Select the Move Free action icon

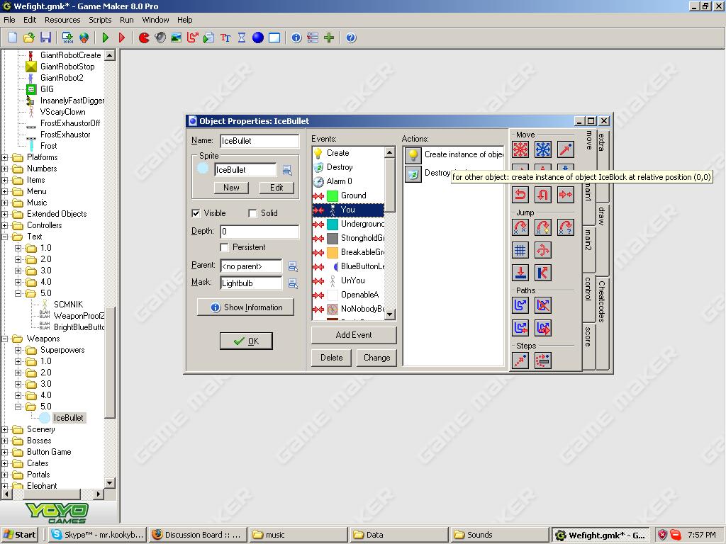tap(543, 149)
